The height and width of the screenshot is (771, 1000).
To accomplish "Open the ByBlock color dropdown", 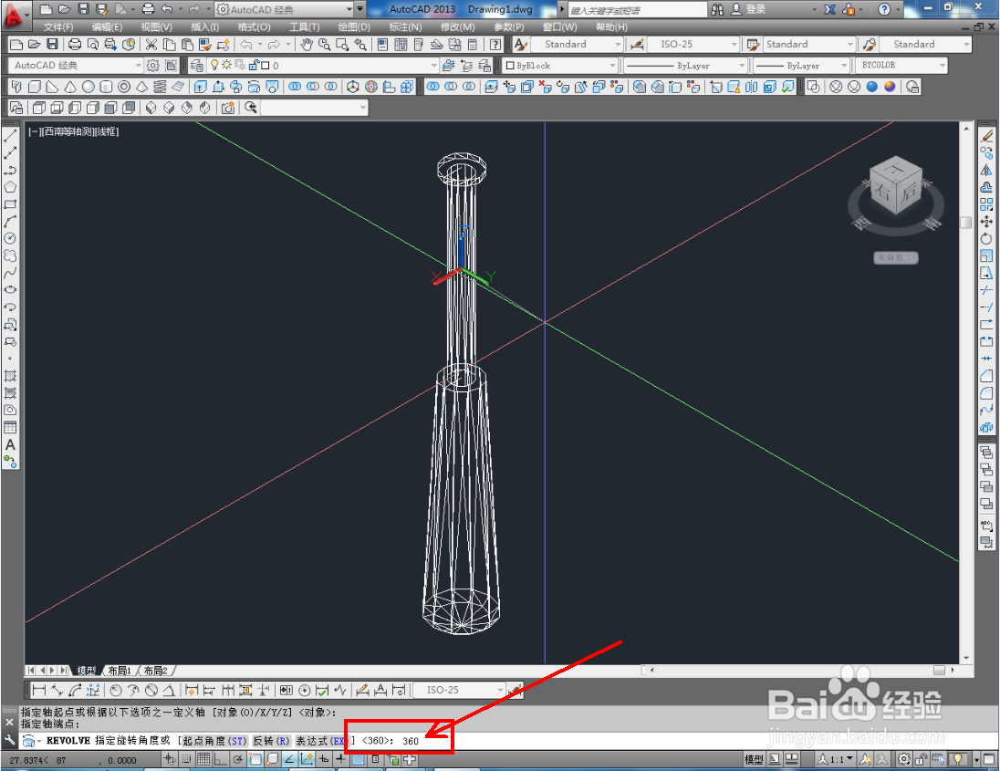I will 560,65.
